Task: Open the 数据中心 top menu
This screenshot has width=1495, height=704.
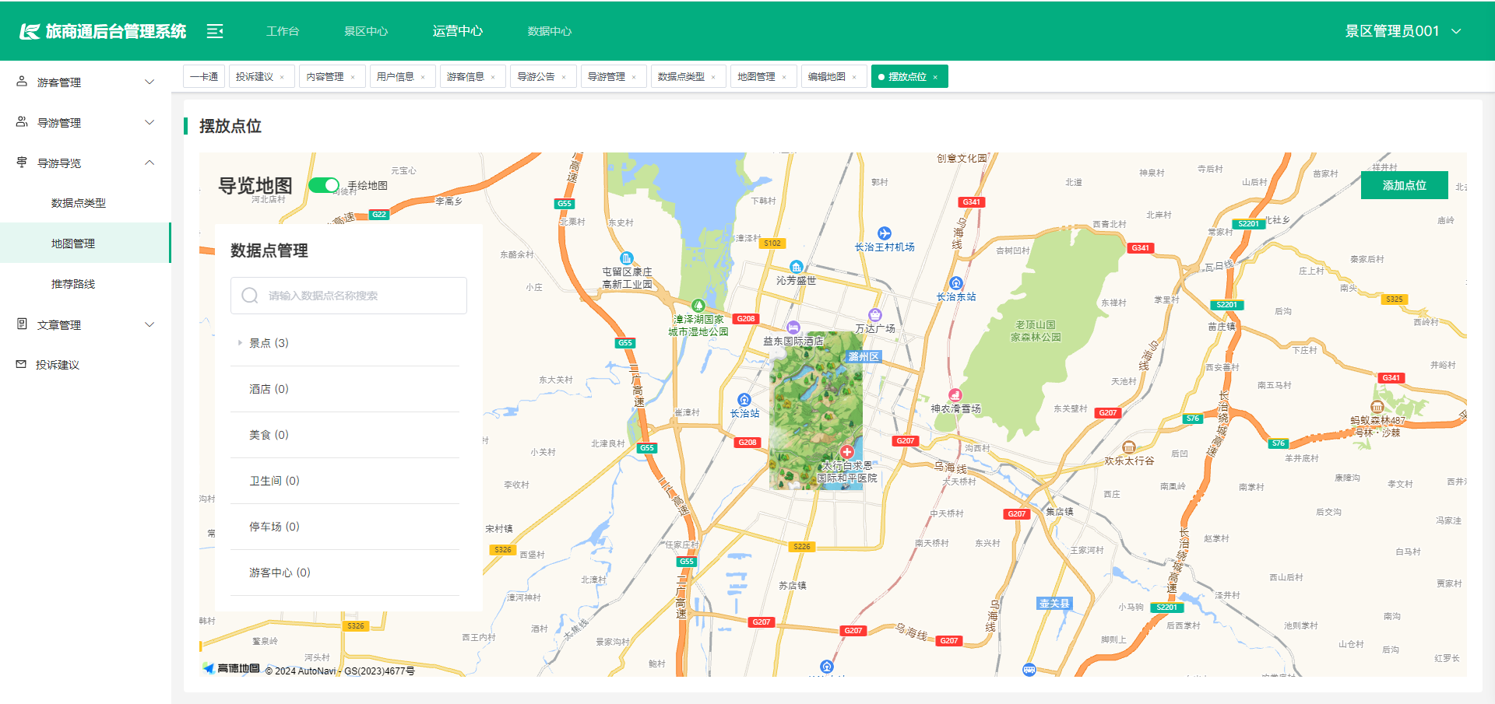Action: 550,31
